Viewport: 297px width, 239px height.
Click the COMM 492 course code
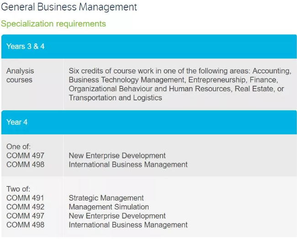point(25,207)
